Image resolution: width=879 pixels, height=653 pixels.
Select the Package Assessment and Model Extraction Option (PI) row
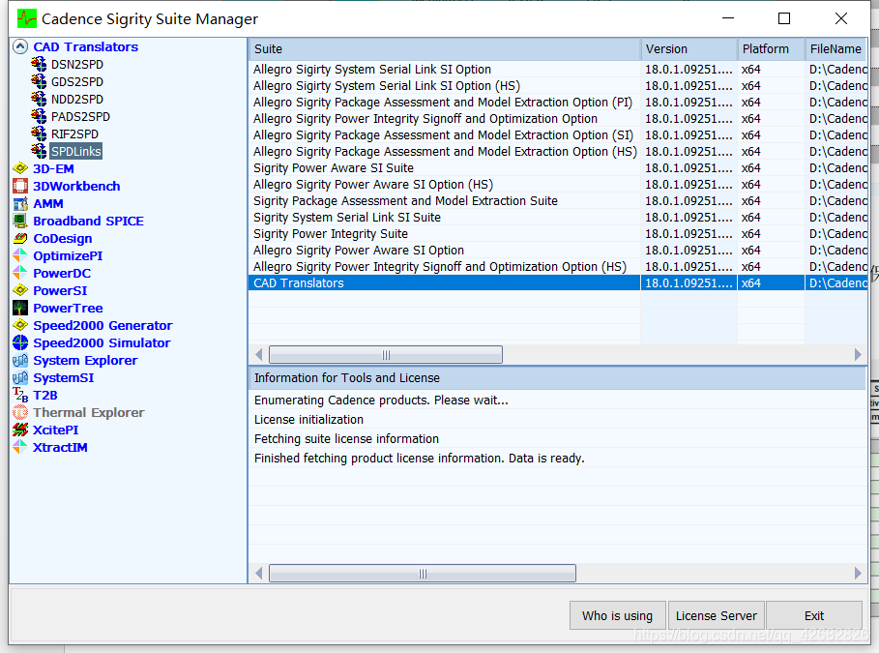[558, 103]
